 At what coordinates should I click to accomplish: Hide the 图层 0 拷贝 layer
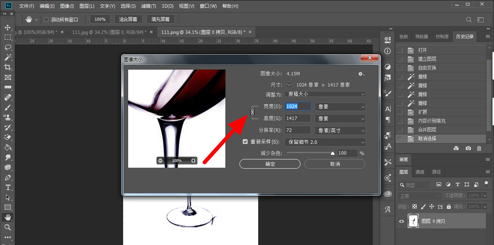(402, 221)
